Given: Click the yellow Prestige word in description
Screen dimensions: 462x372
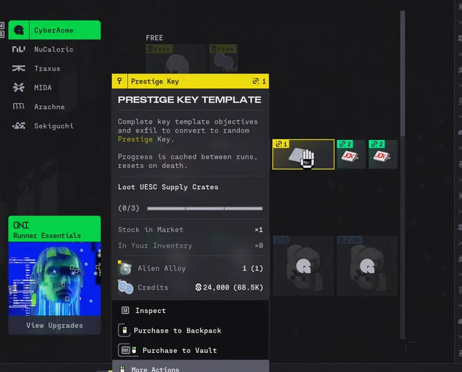Looking at the screenshot, I should (135, 139).
